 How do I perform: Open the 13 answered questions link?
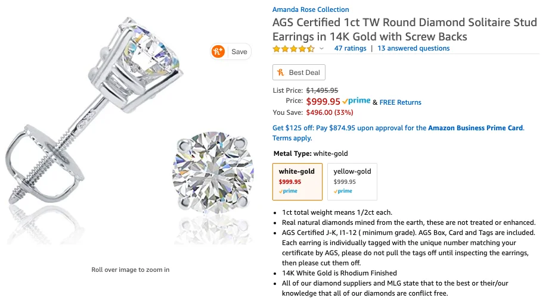tap(413, 48)
